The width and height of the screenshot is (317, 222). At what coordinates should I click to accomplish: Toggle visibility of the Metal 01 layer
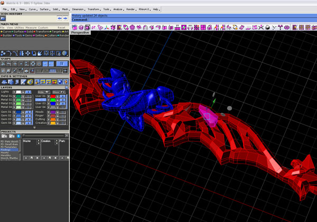pos(29,96)
